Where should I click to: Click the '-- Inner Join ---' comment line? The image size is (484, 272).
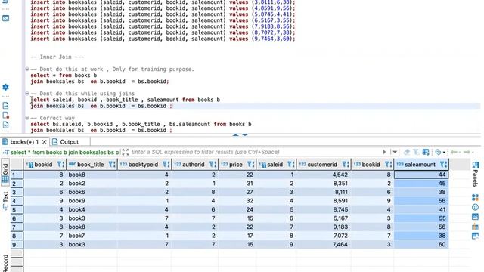(57, 57)
